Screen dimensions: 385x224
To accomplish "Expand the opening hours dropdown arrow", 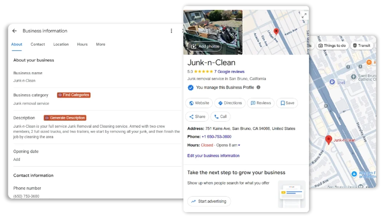I will pos(239,145).
